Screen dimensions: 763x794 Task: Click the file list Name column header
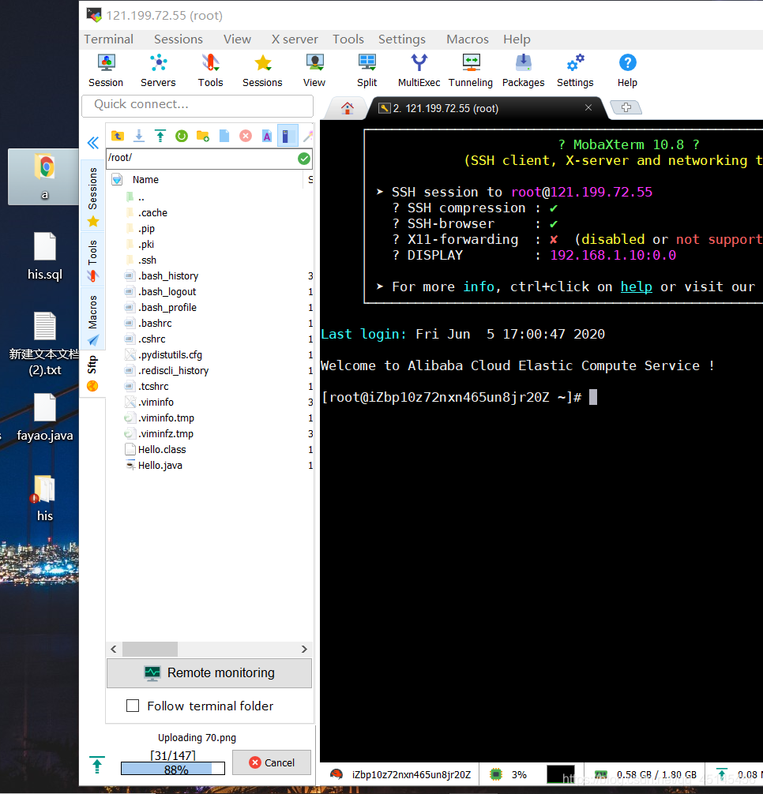click(145, 180)
